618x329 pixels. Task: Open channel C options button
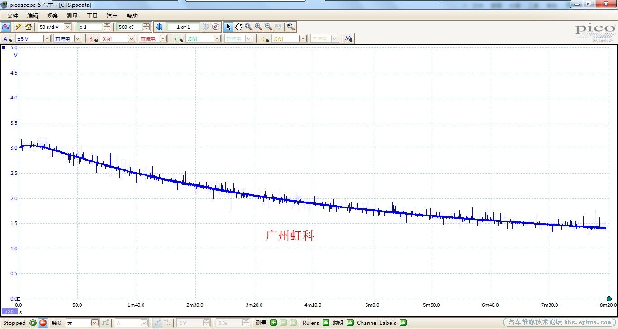[x=179, y=39]
